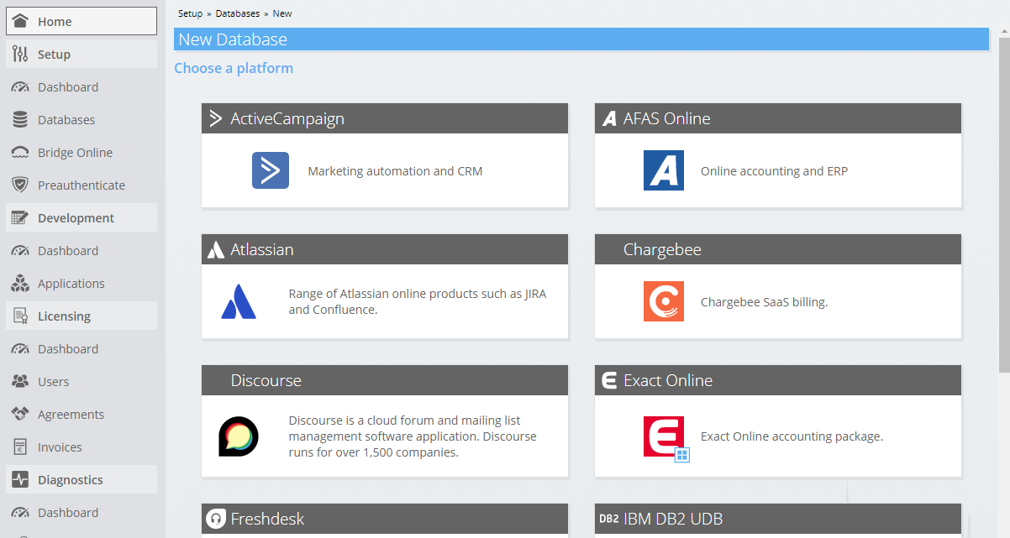The image size is (1010, 538).
Task: Click the gauge icon beside Setup Dashboard
Action: point(20,87)
